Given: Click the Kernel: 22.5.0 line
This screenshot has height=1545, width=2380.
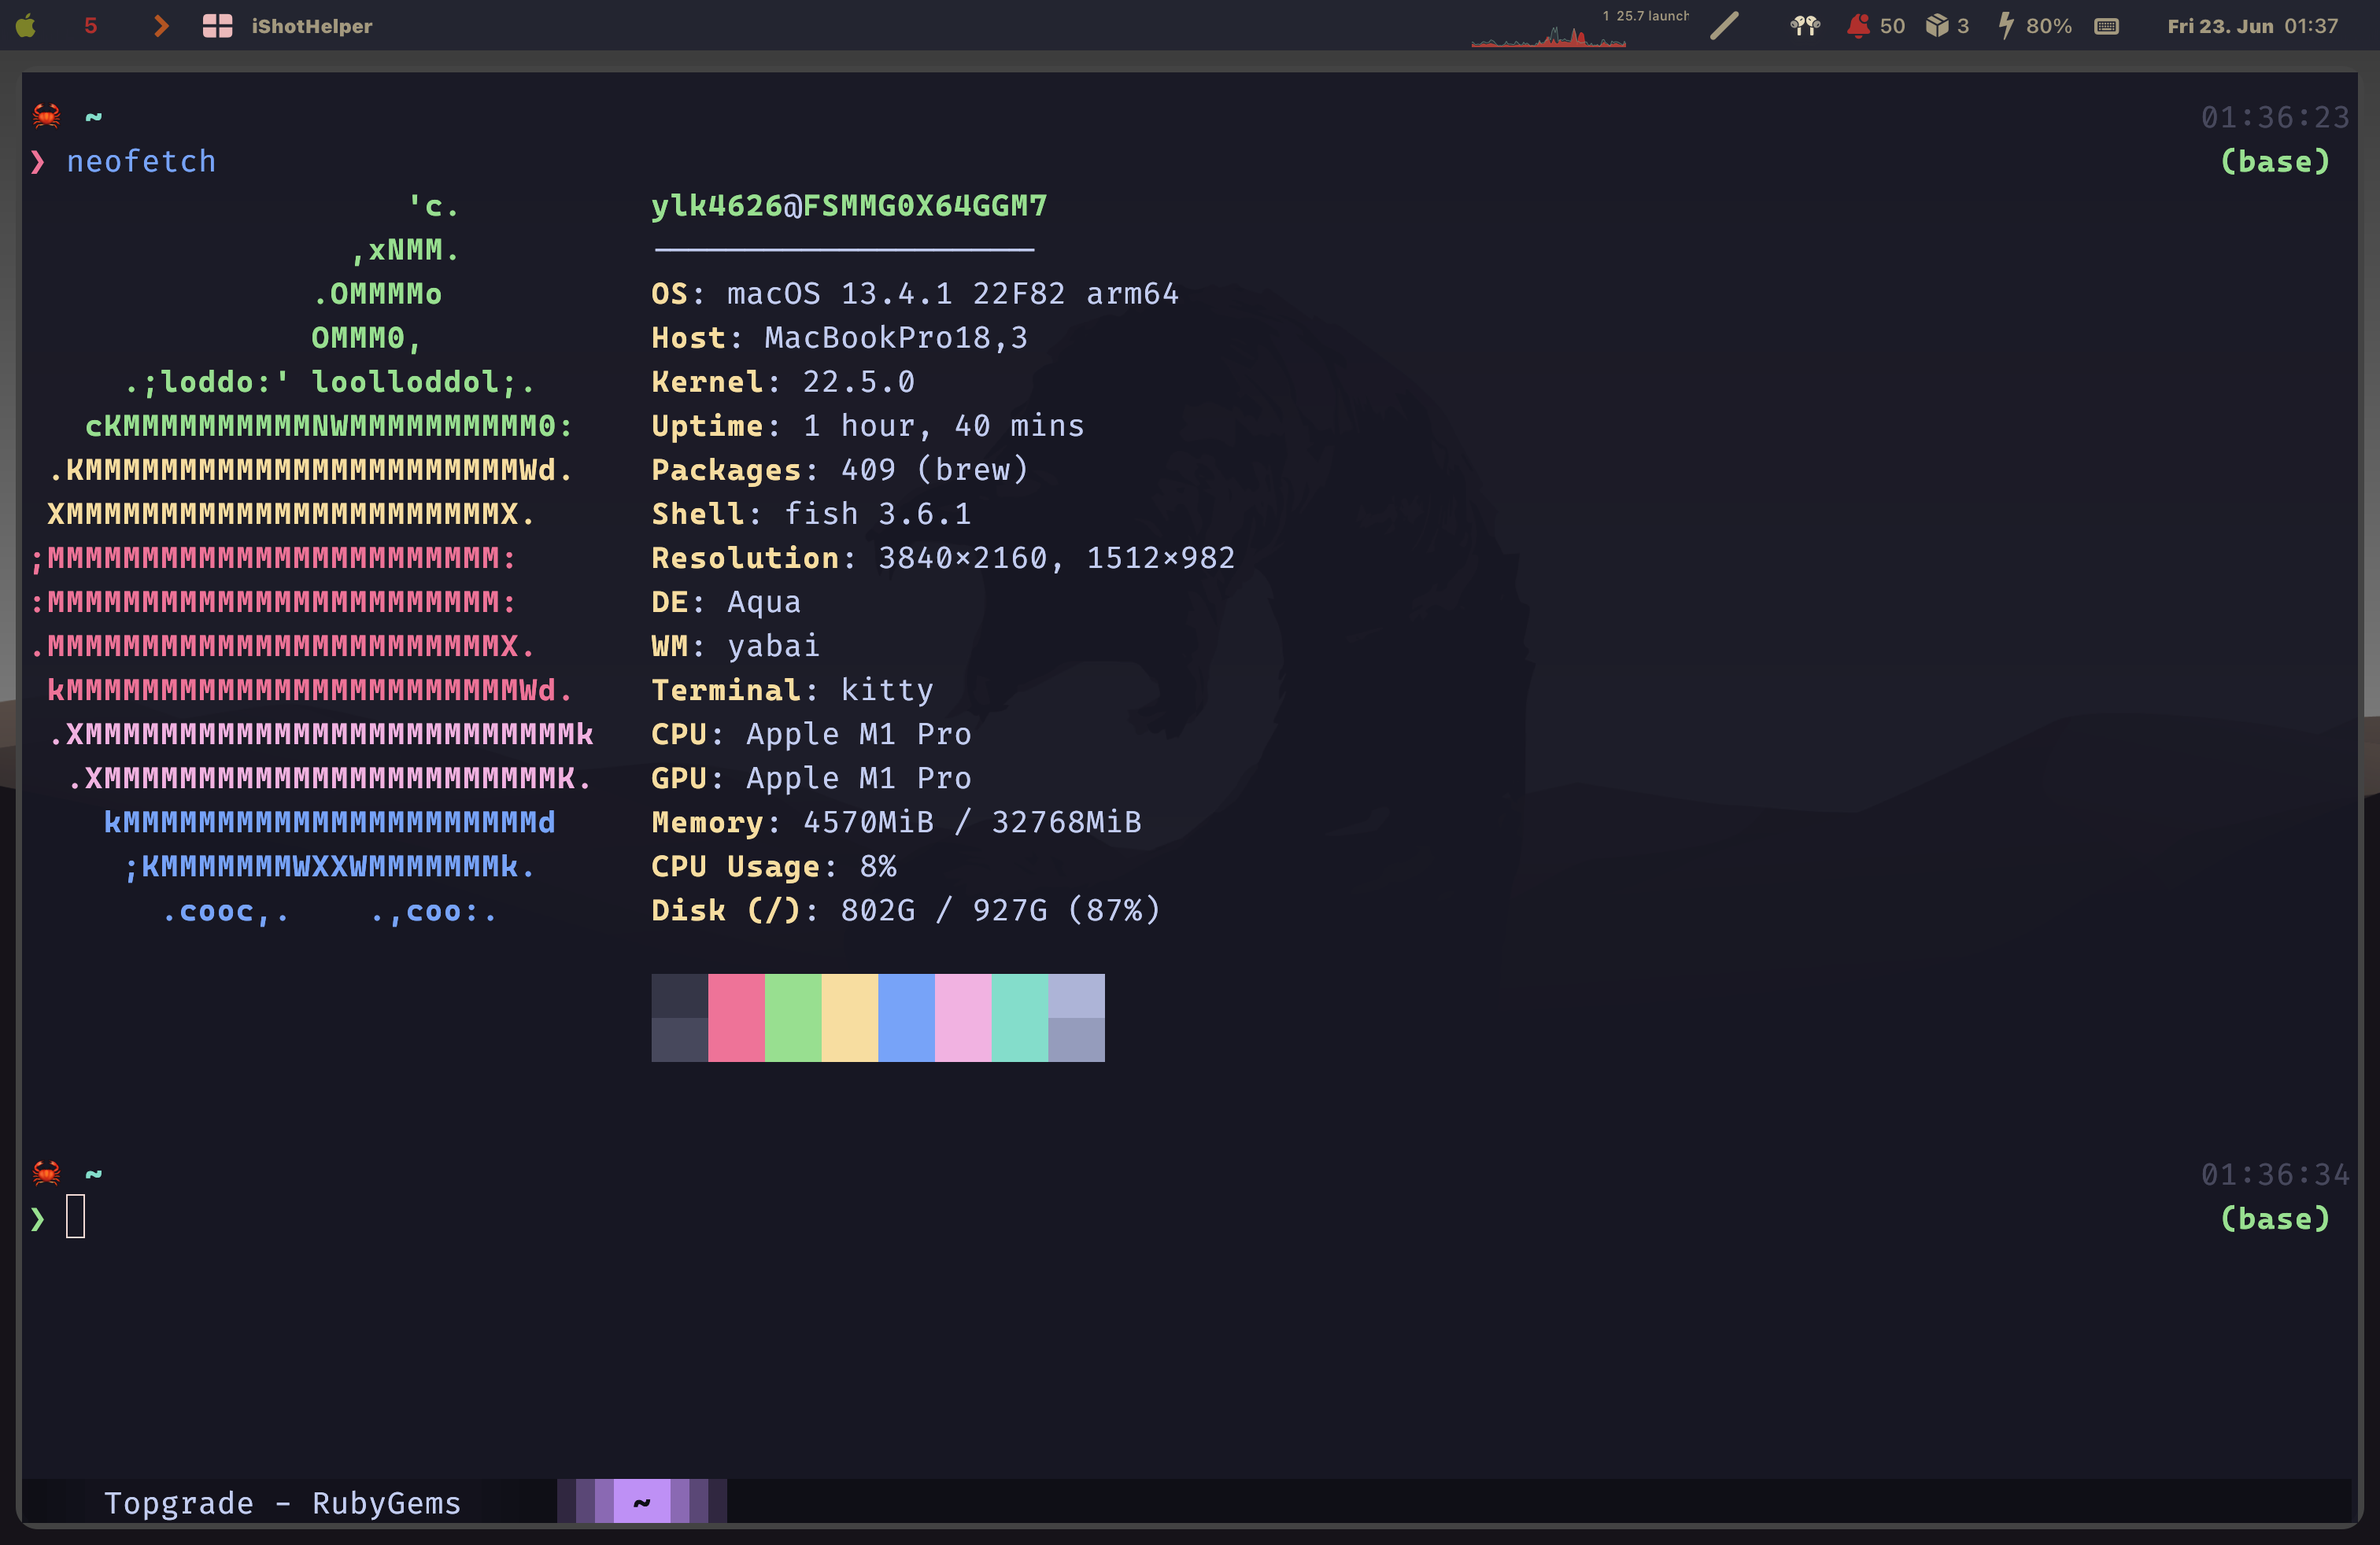Looking at the screenshot, I should coord(783,382).
